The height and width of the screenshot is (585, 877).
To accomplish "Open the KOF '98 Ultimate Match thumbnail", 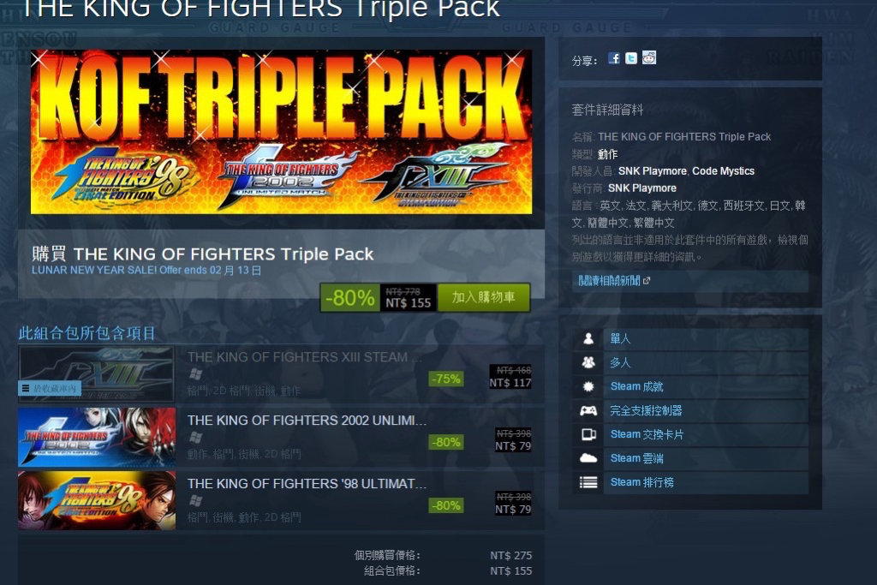I will [x=97, y=500].
